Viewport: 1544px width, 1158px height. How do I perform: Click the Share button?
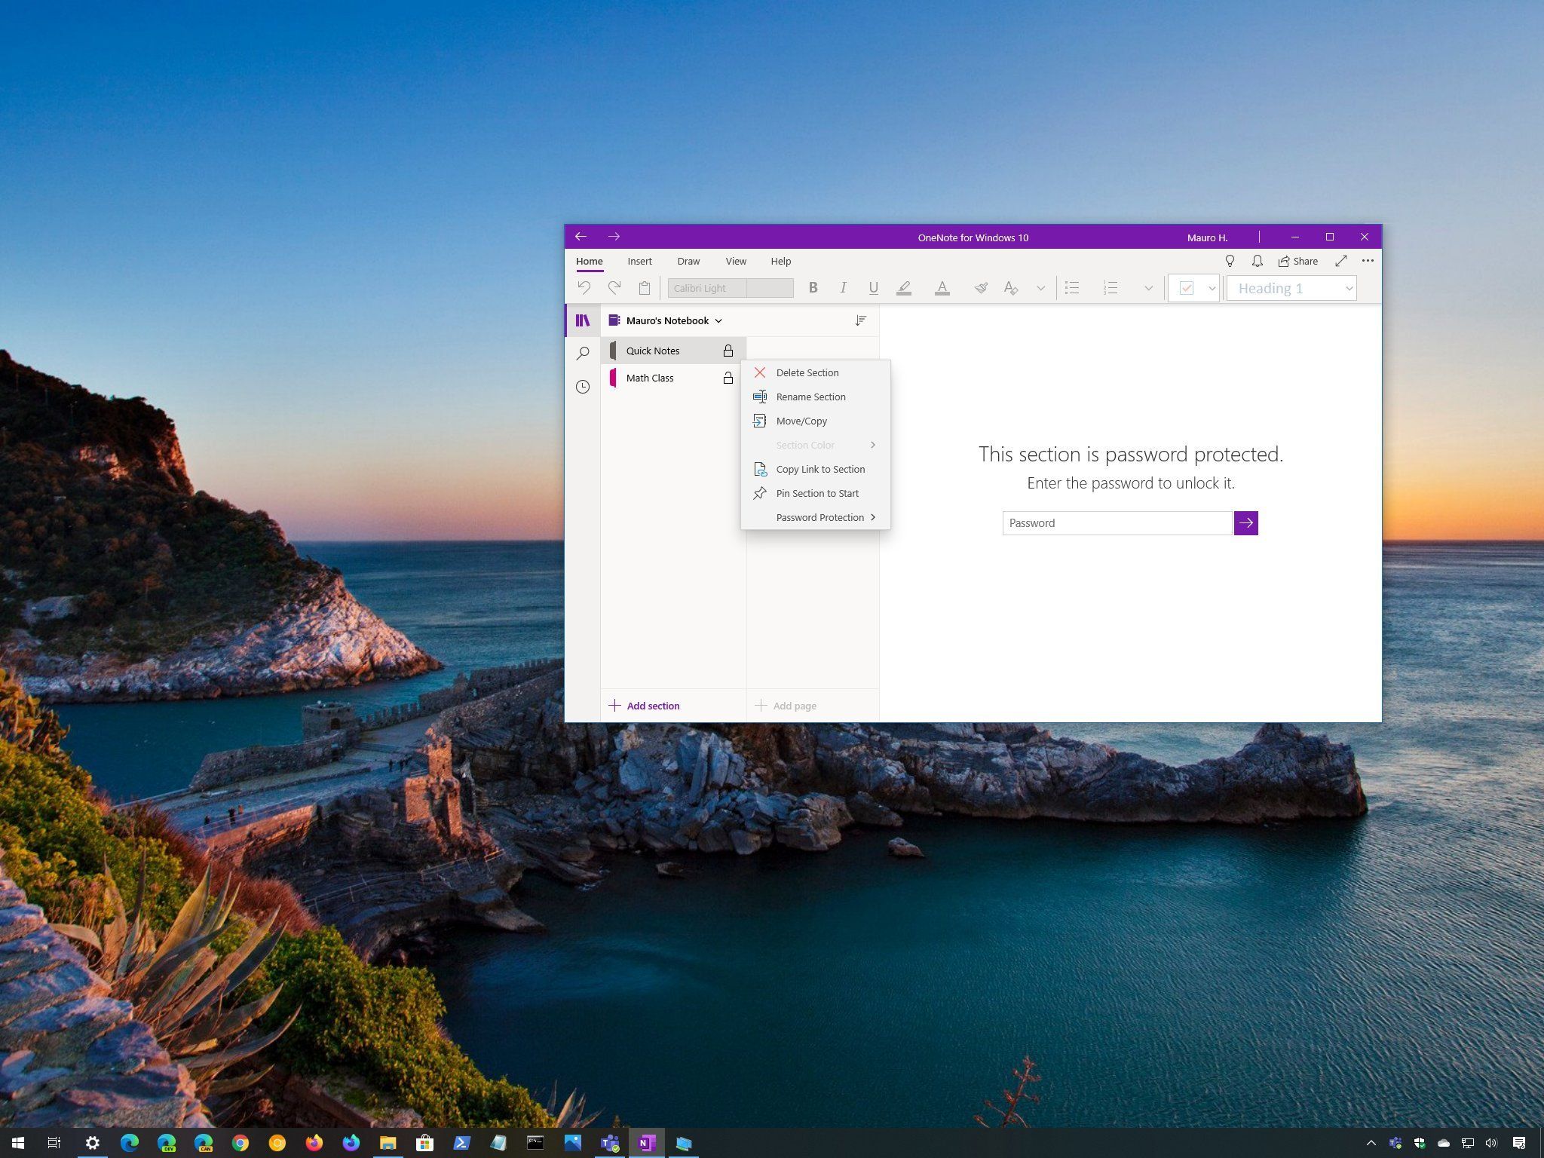pos(1298,261)
